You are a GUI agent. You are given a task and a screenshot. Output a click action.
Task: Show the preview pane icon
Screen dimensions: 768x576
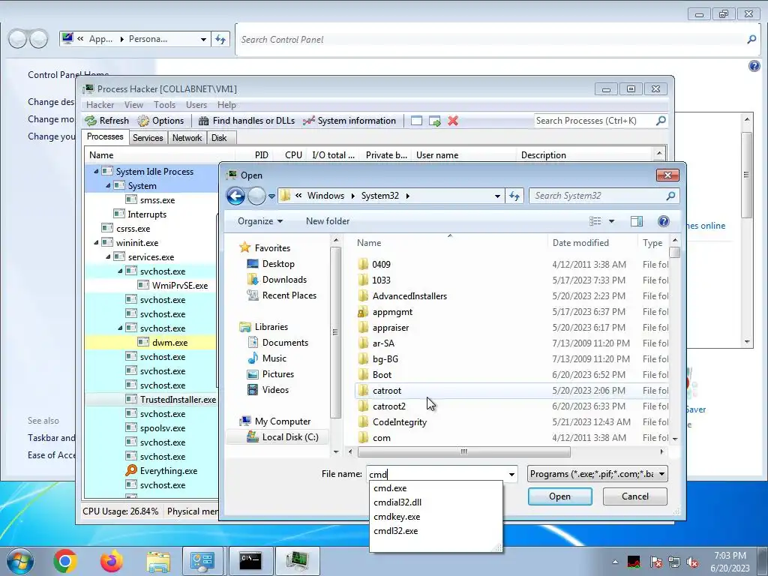[x=637, y=221]
